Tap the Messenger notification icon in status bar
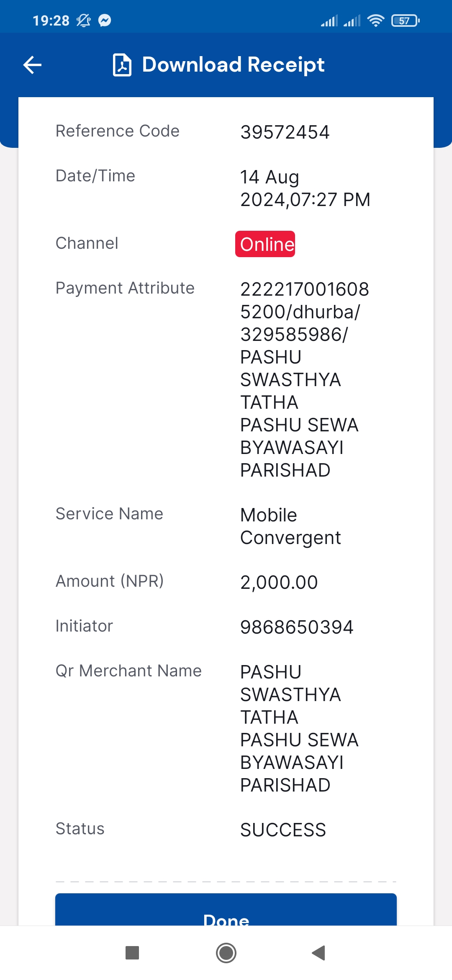452x980 pixels. tap(105, 20)
